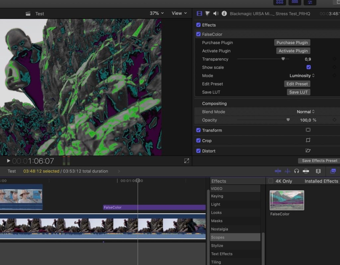The image size is (340, 265).
Task: Switch to the Color inspector triangle icon
Action: click(x=208, y=14)
